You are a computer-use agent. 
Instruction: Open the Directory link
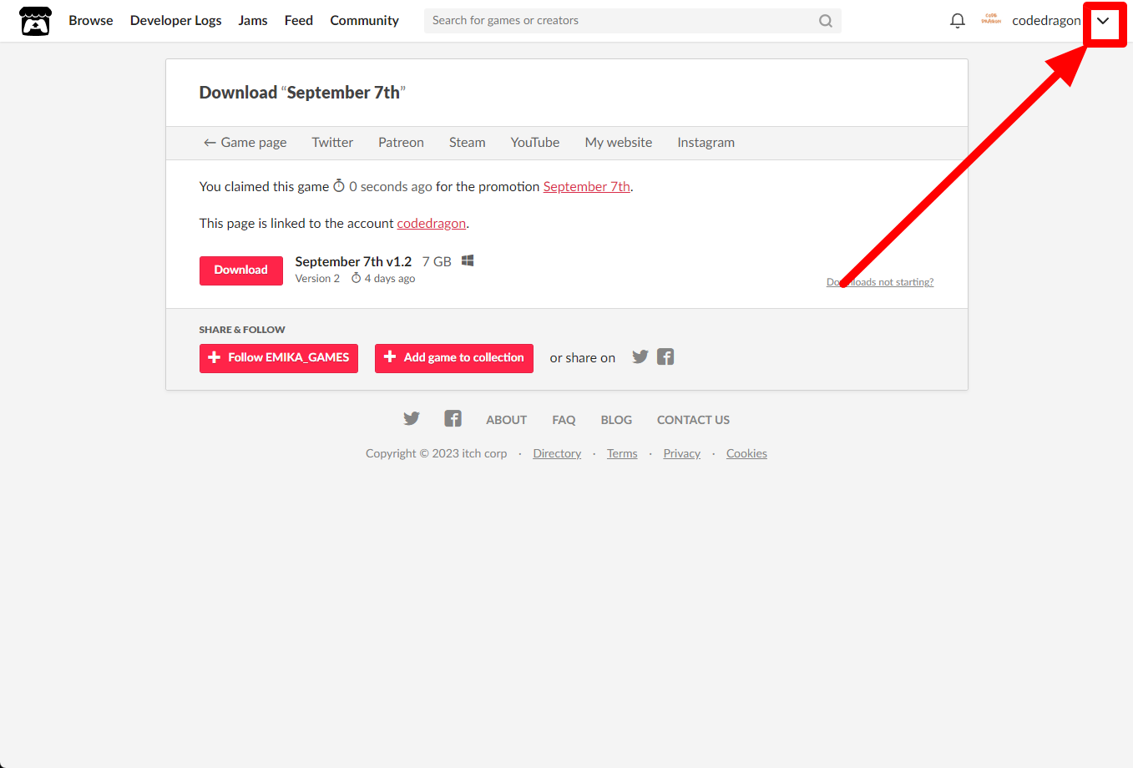click(x=557, y=454)
